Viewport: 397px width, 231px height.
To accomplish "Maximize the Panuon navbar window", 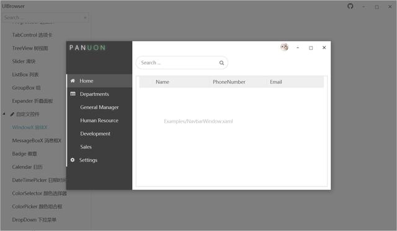I will tap(311, 48).
